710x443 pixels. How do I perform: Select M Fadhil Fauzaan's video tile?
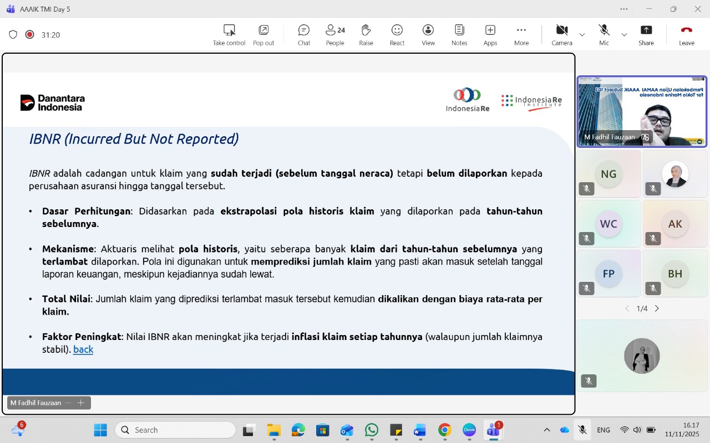click(x=642, y=111)
